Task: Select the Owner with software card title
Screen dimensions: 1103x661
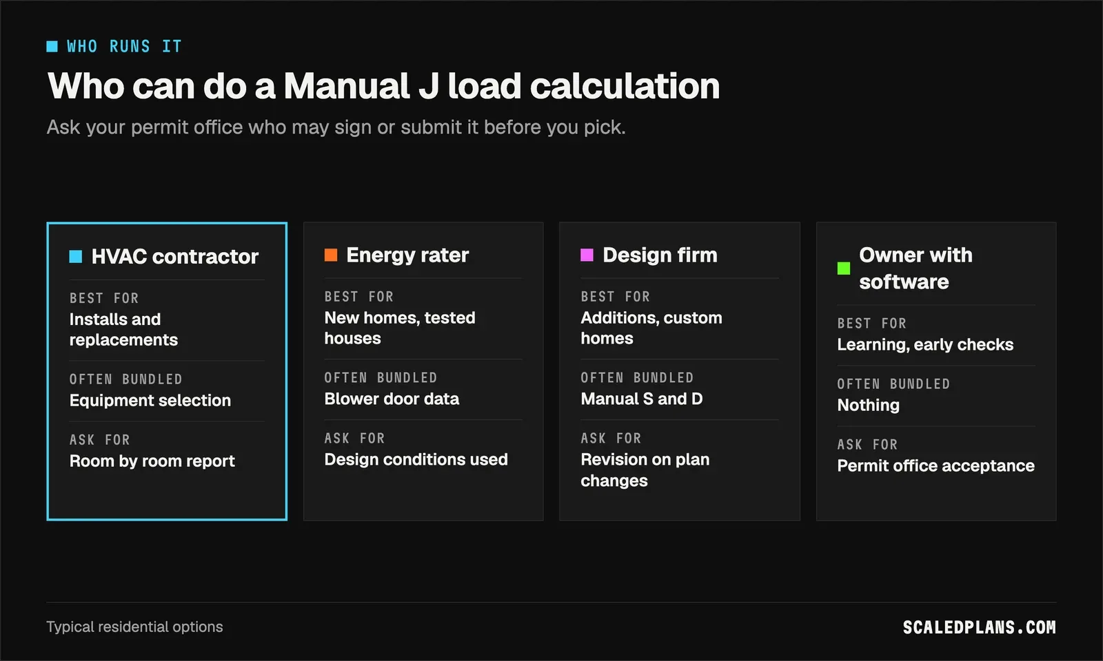Action: 915,269
